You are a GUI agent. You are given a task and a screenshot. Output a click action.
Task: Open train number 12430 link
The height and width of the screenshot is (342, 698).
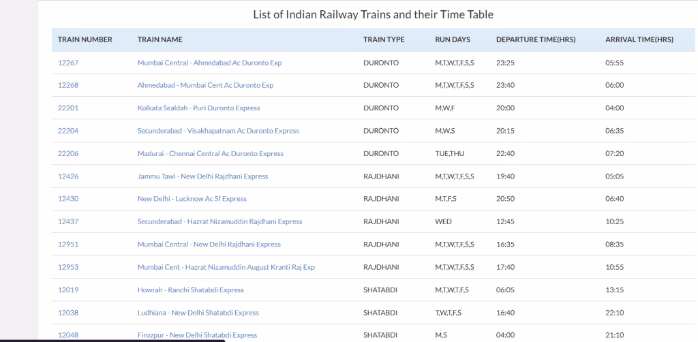coord(68,199)
